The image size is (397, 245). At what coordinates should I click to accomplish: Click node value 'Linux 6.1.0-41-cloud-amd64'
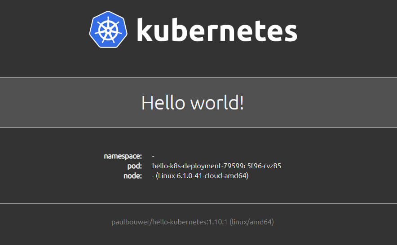click(202, 175)
